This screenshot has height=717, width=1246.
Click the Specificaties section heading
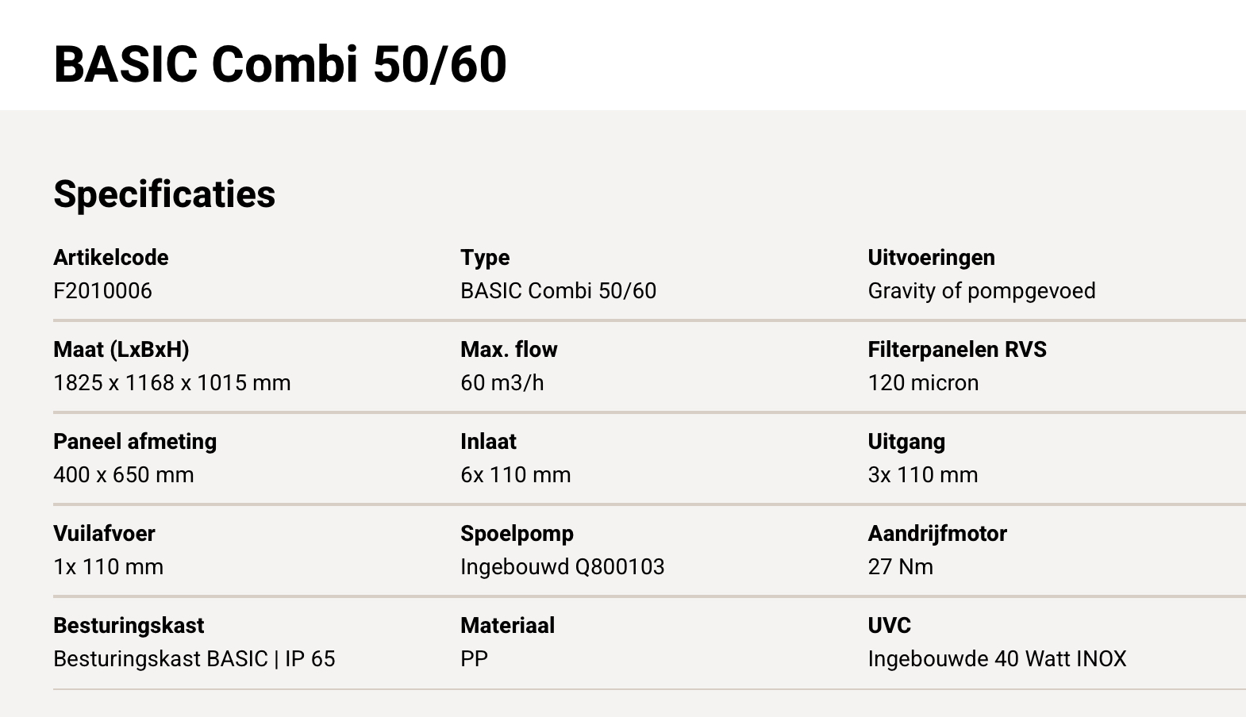click(164, 194)
